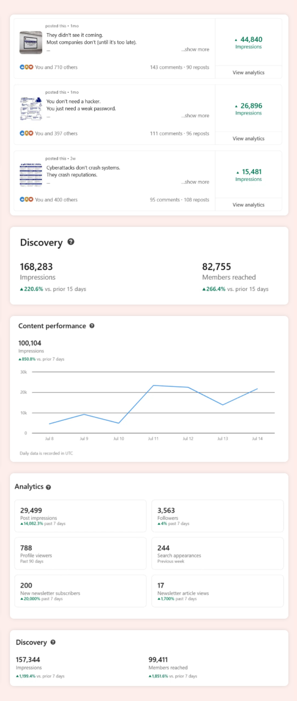Click reaction icons on the 397 others post

coord(26,133)
